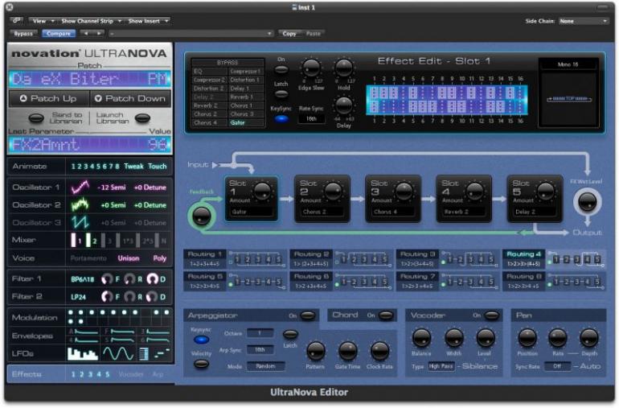This screenshot has height=408, width=619.
Task: Click the Send to Librarian button
Action: coord(37,118)
